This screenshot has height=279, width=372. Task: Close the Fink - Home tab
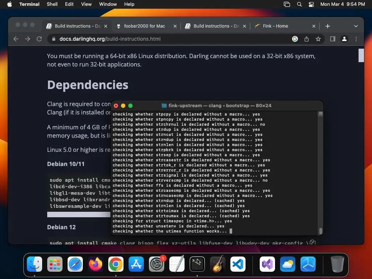tap(314, 26)
